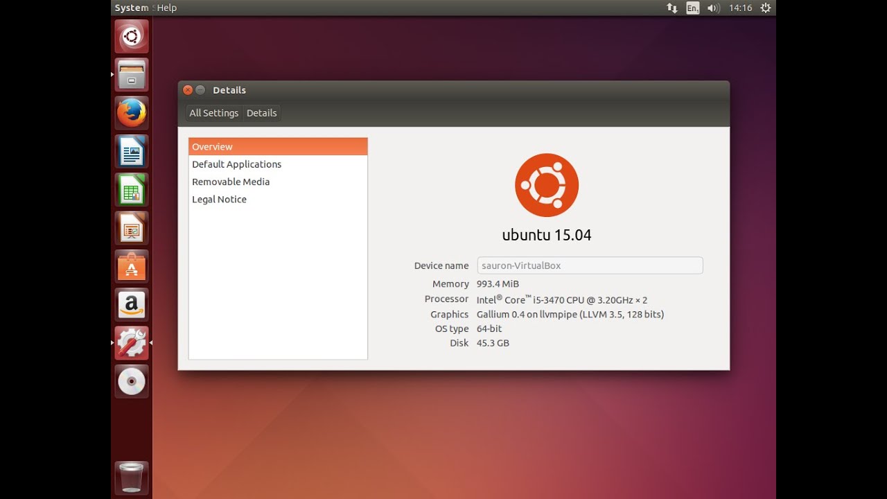The height and width of the screenshot is (499, 887).
Task: Open the Help menu in top bar
Action: point(167,8)
